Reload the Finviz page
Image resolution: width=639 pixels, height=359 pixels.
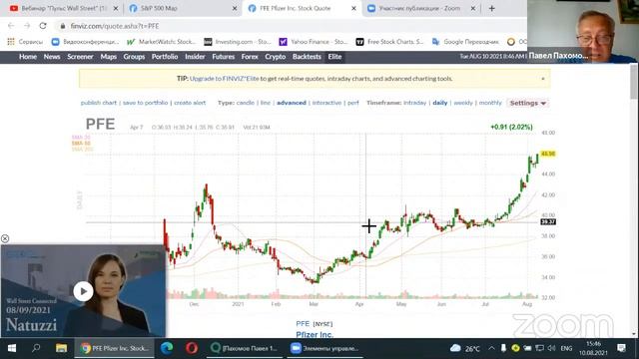pyautogui.click(x=43, y=26)
